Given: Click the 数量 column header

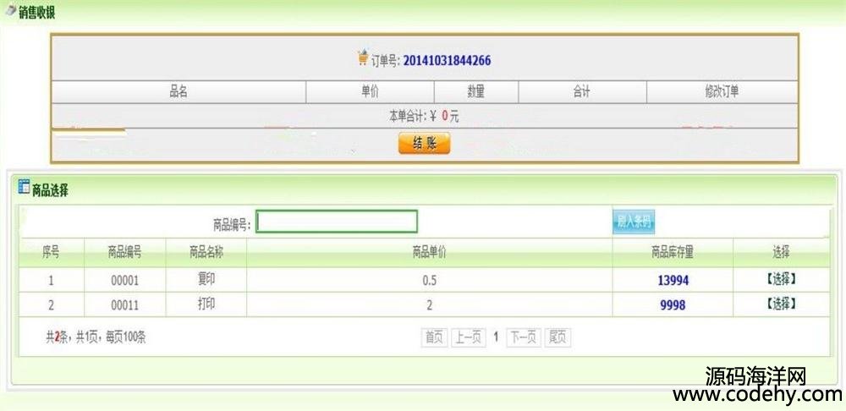Looking at the screenshot, I should tap(475, 92).
